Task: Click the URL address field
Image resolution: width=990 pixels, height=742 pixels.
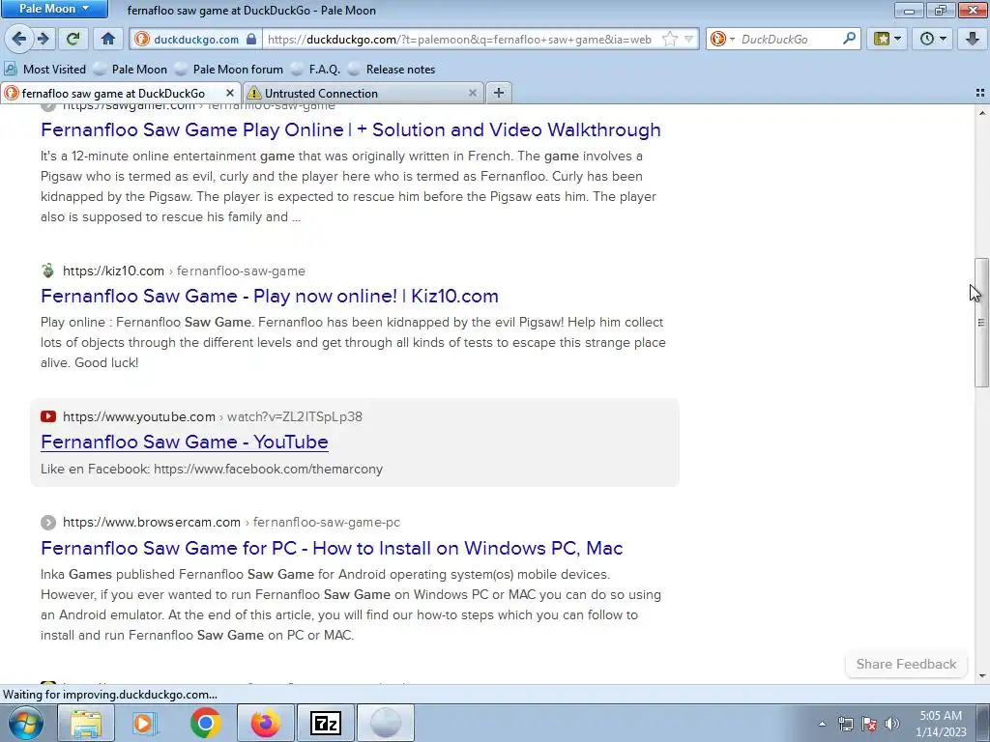Action: coord(459,39)
